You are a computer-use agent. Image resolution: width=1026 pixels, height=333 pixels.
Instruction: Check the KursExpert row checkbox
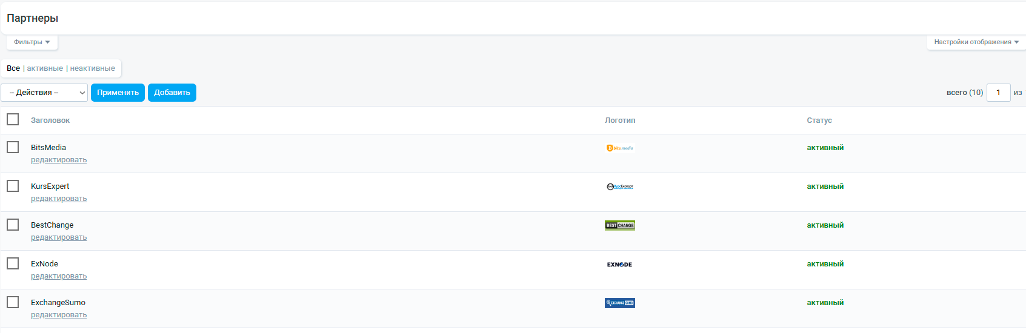click(13, 186)
